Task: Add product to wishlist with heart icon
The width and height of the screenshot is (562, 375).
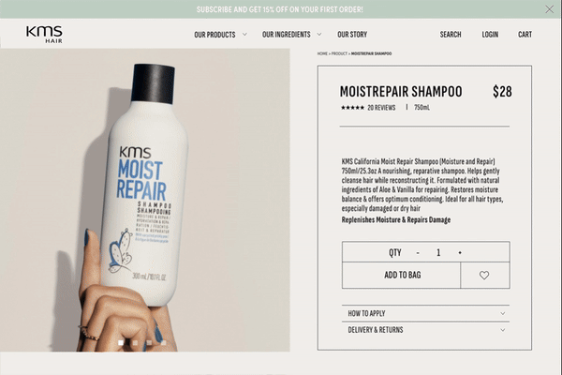Action: 484,276
